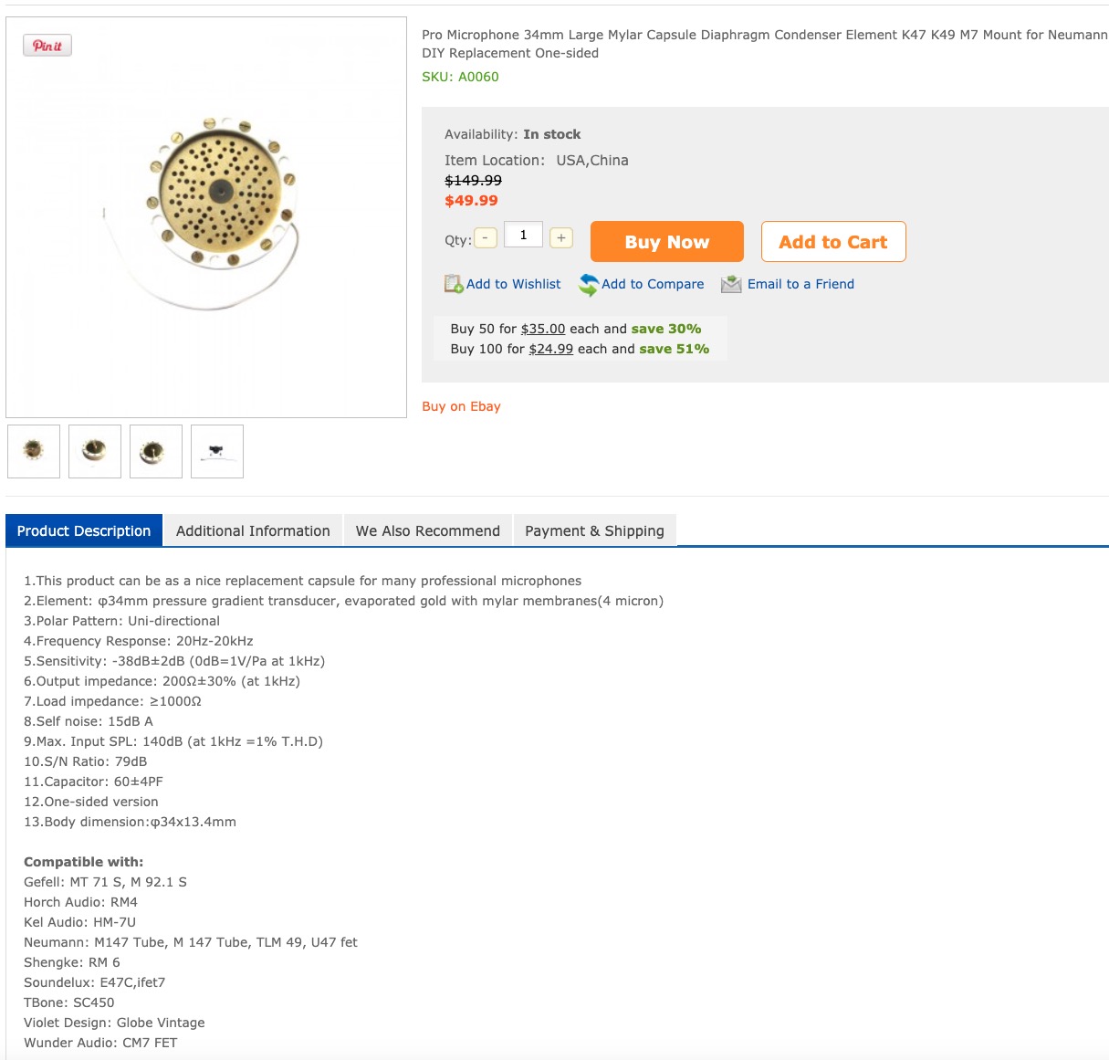Viewport: 1109px width, 1060px height.
Task: Increase quantity with the plus button
Action: (561, 237)
